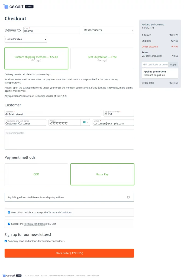Open the phone country flag selector
The height and width of the screenshot is (278, 184).
85,122
